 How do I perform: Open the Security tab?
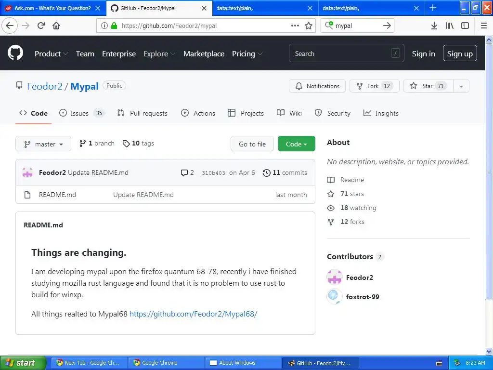[x=332, y=113]
